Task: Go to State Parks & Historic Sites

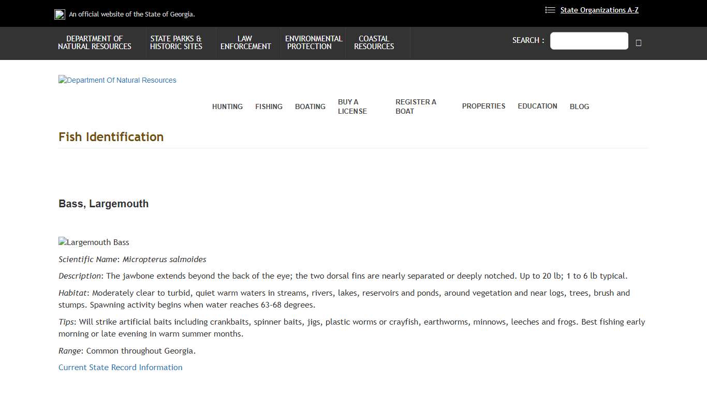Action: pos(176,43)
